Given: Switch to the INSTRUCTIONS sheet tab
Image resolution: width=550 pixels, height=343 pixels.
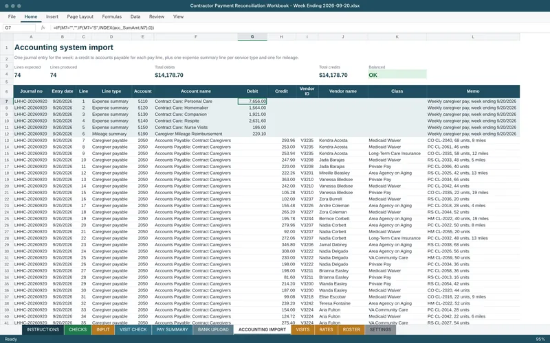Looking at the screenshot, I should 43,330.
